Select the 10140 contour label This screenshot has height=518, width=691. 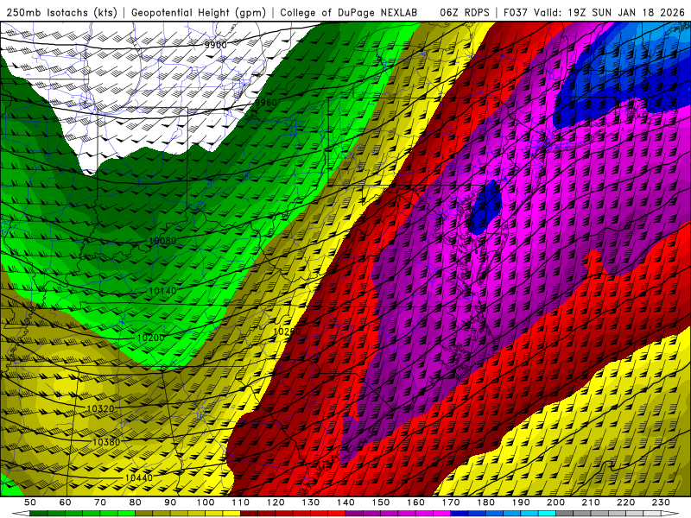(x=162, y=291)
